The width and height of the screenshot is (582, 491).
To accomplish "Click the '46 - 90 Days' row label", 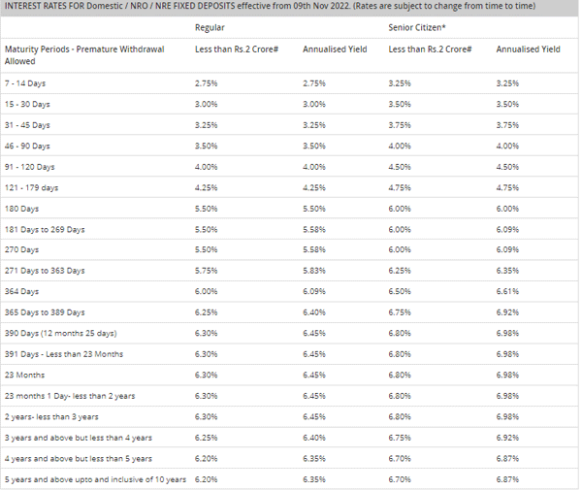I will (x=27, y=146).
